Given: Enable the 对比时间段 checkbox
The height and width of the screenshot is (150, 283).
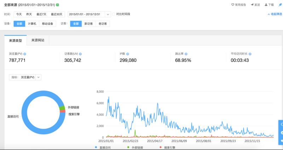Looking at the screenshot, I should pyautogui.click(x=114, y=14).
